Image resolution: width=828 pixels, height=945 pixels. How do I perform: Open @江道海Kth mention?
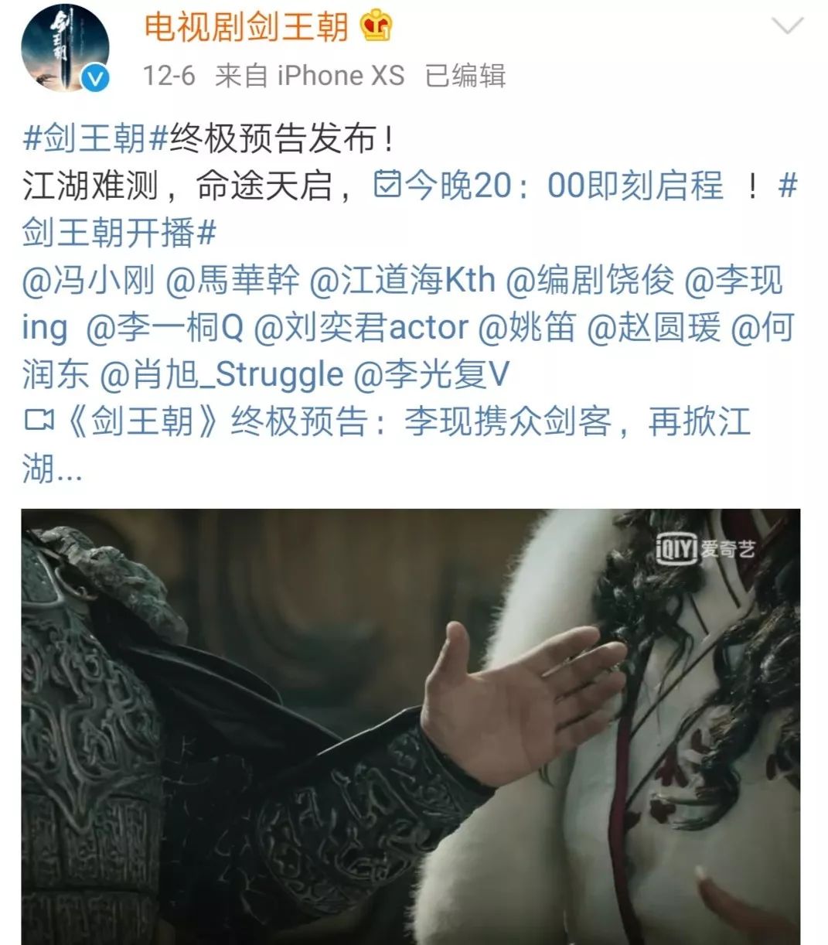click(402, 280)
